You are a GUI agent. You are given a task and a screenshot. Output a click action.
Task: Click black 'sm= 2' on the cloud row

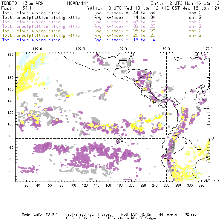[195, 13]
